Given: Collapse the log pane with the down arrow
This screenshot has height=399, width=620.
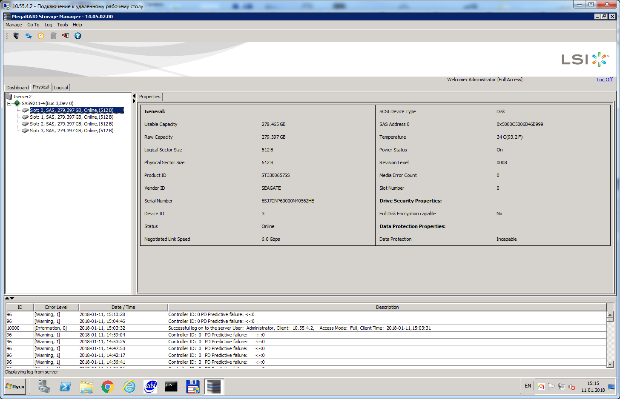Looking at the screenshot, I should [12, 298].
